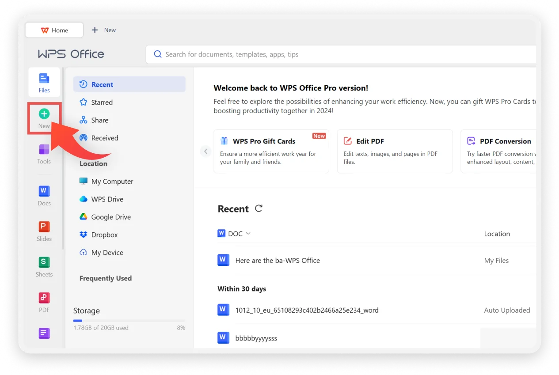
Task: Click the magnifier search icon
Action: (157, 54)
